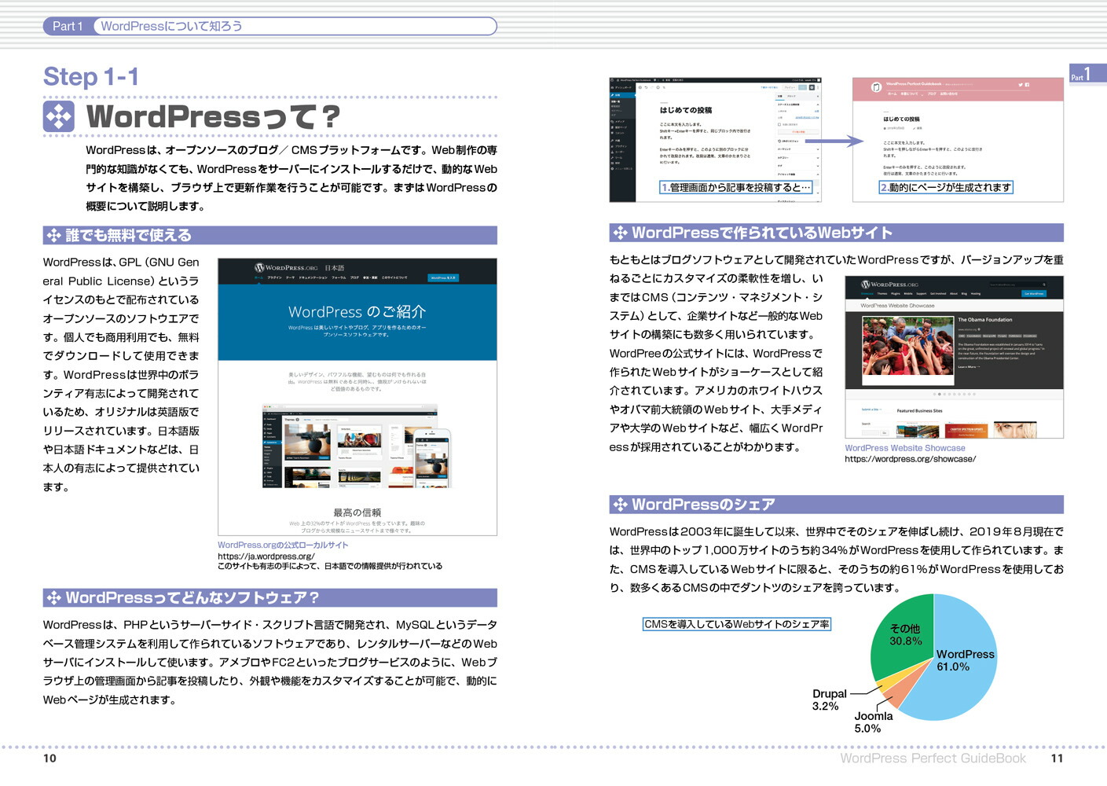
Task: Click the diamond icon beside the WordPressって? title
Action: pyautogui.click(x=58, y=116)
